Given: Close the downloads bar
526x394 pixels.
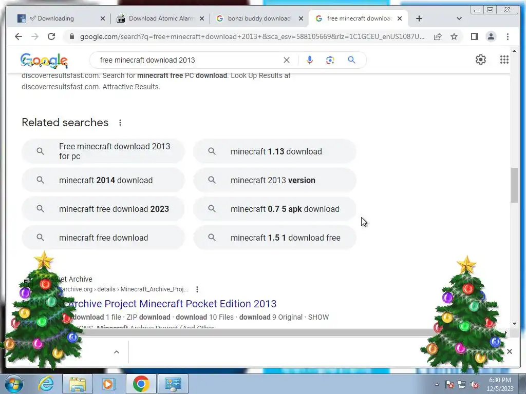Looking at the screenshot, I should 509,351.
